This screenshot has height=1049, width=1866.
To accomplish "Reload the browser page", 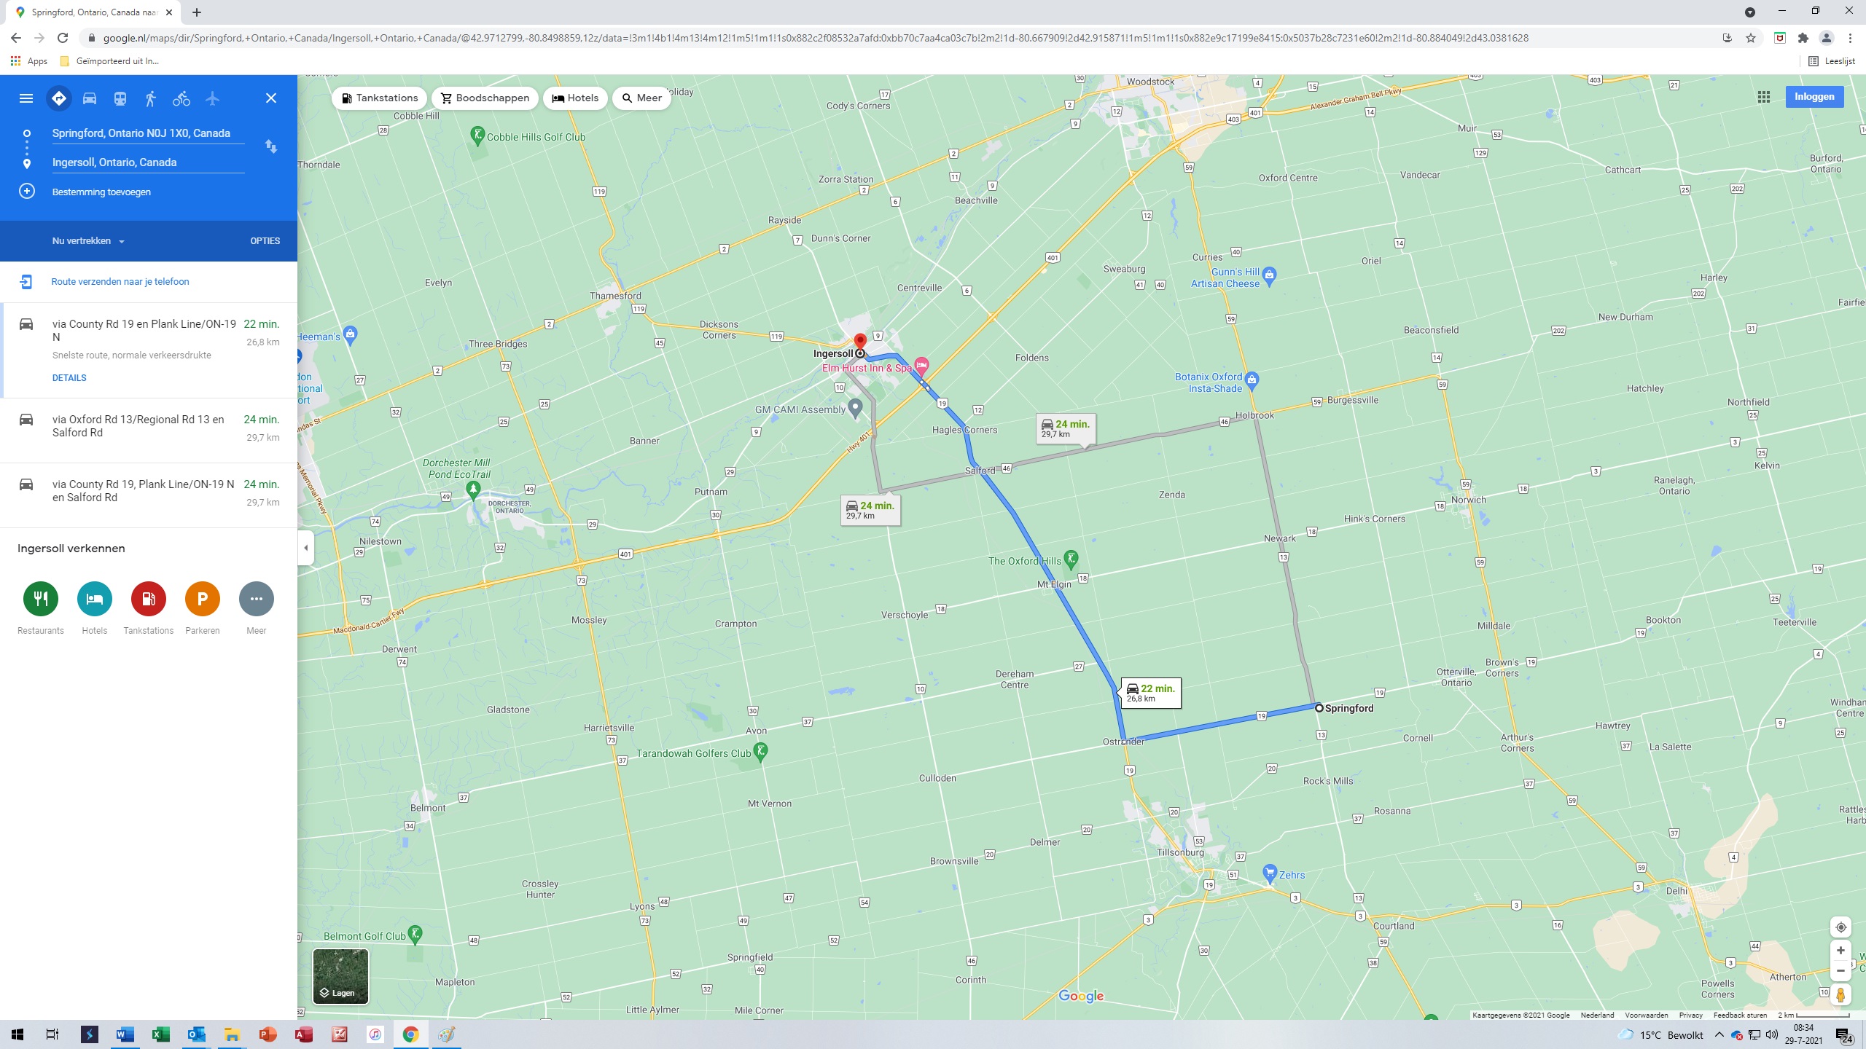I will point(63,38).
